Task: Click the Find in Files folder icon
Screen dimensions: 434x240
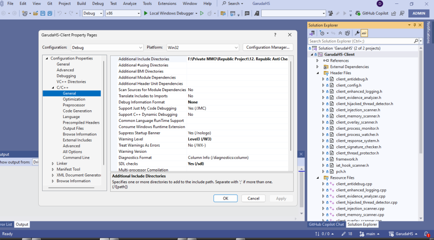Action: [223, 13]
